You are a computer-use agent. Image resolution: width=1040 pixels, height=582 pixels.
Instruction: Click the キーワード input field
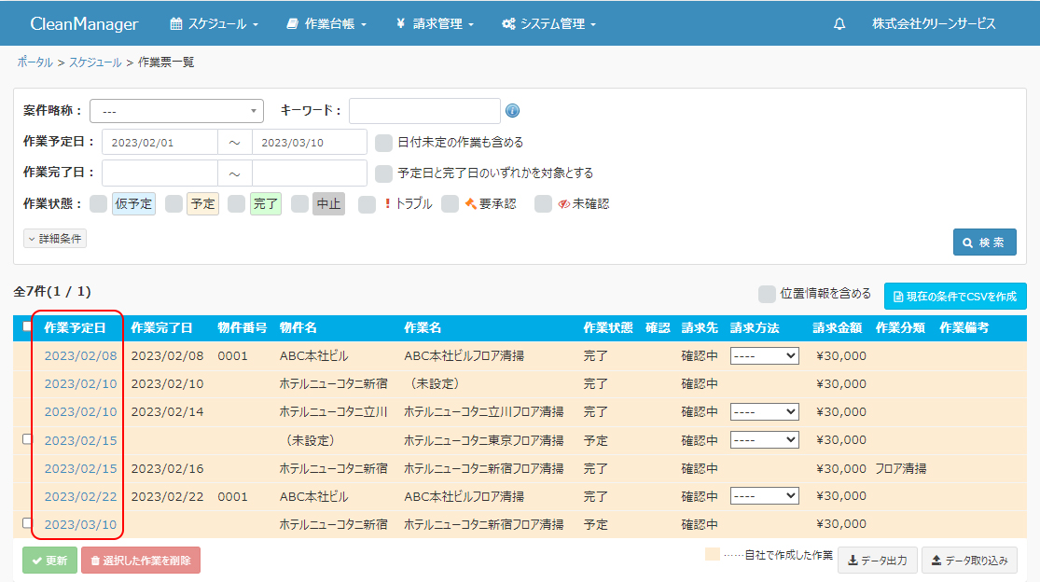(x=424, y=111)
